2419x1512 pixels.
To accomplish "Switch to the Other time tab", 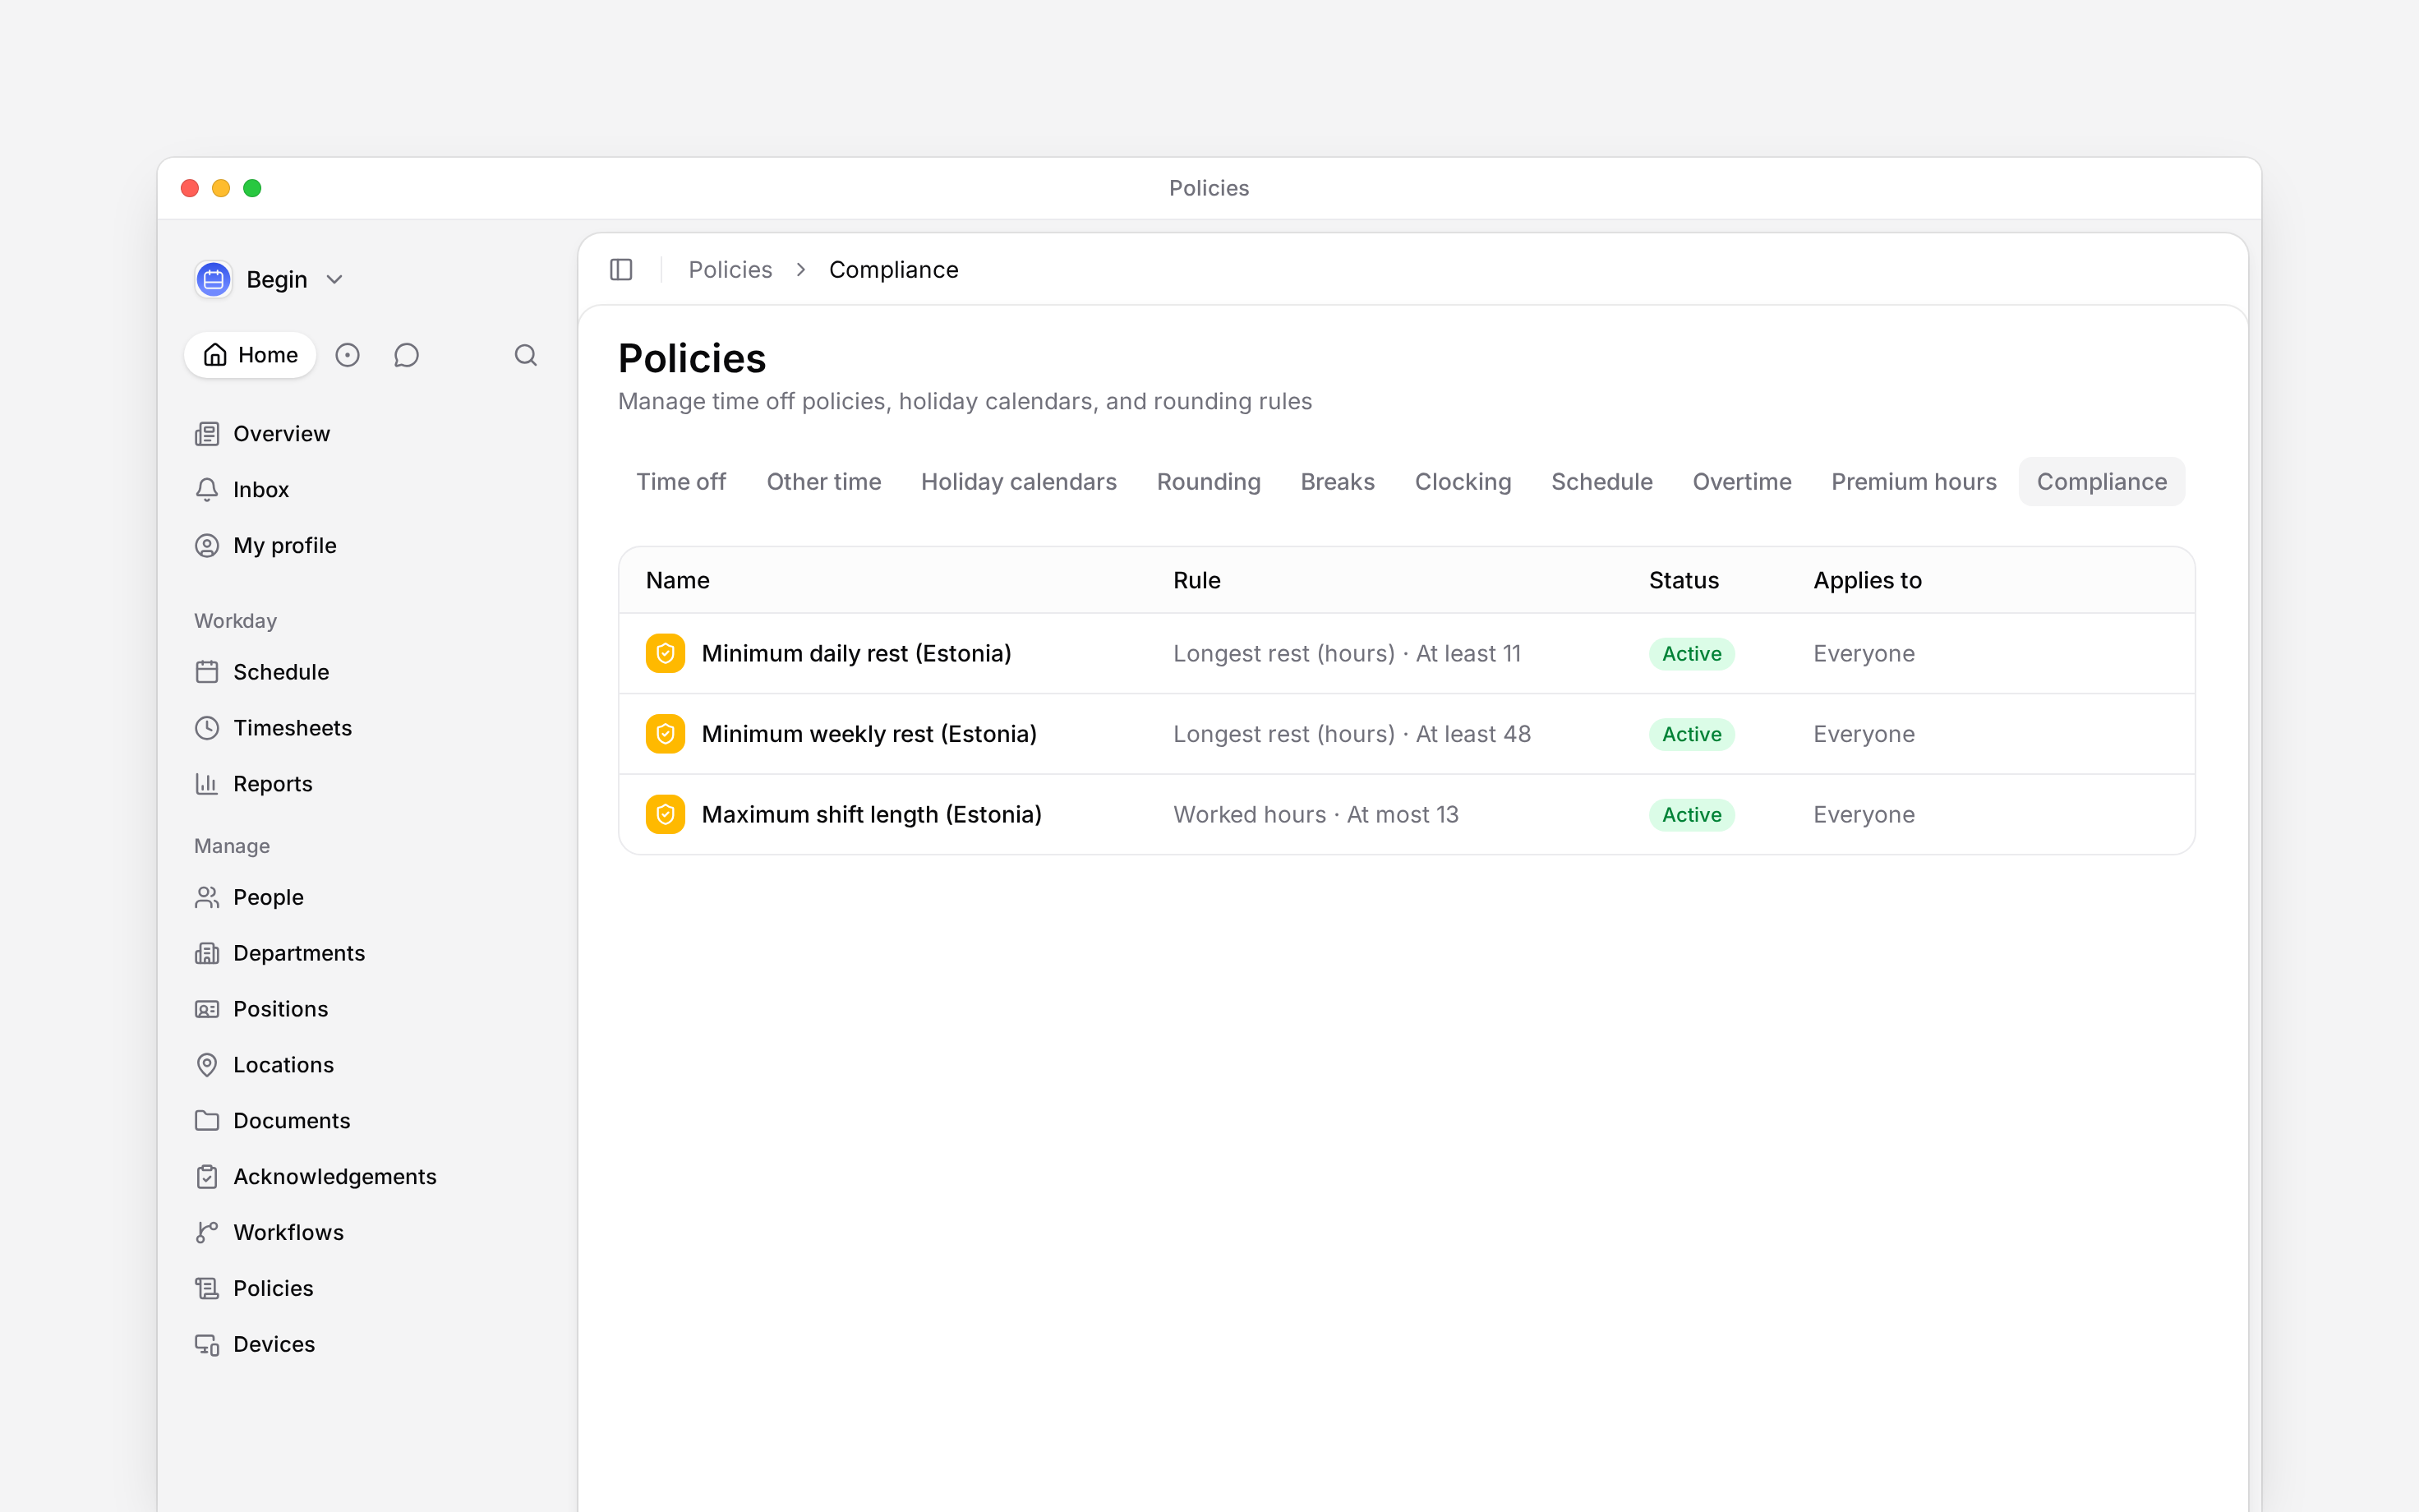I will tap(823, 482).
